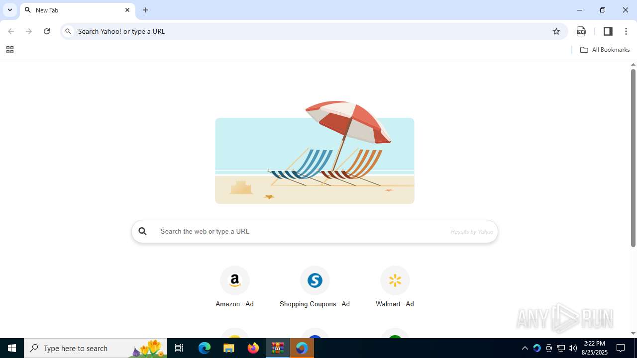This screenshot has width=637, height=358.
Task: Click the magnifier icon in page search
Action: click(143, 231)
